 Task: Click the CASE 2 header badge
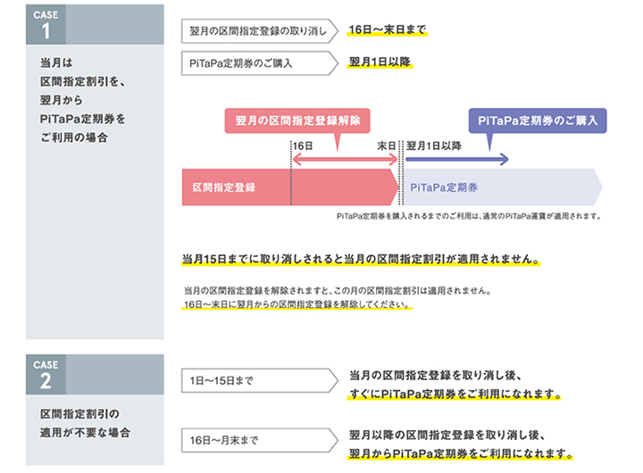pyautogui.click(x=46, y=375)
